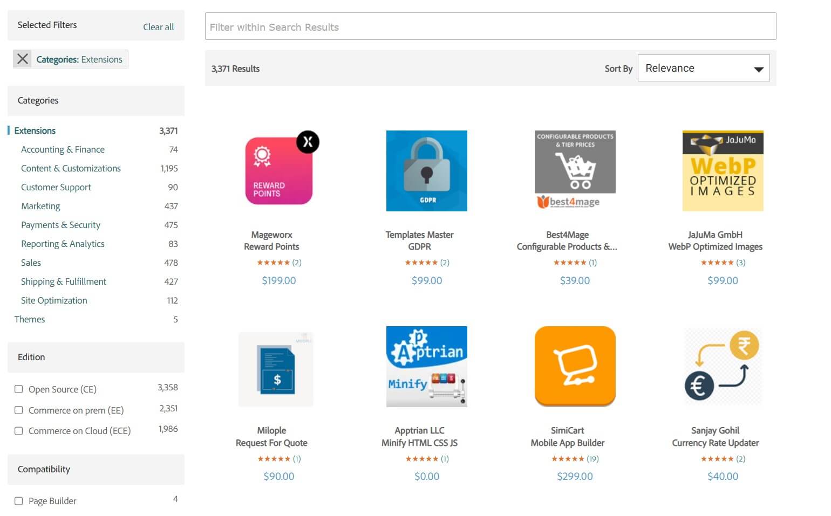Click the 3,371 Results count text

[236, 68]
